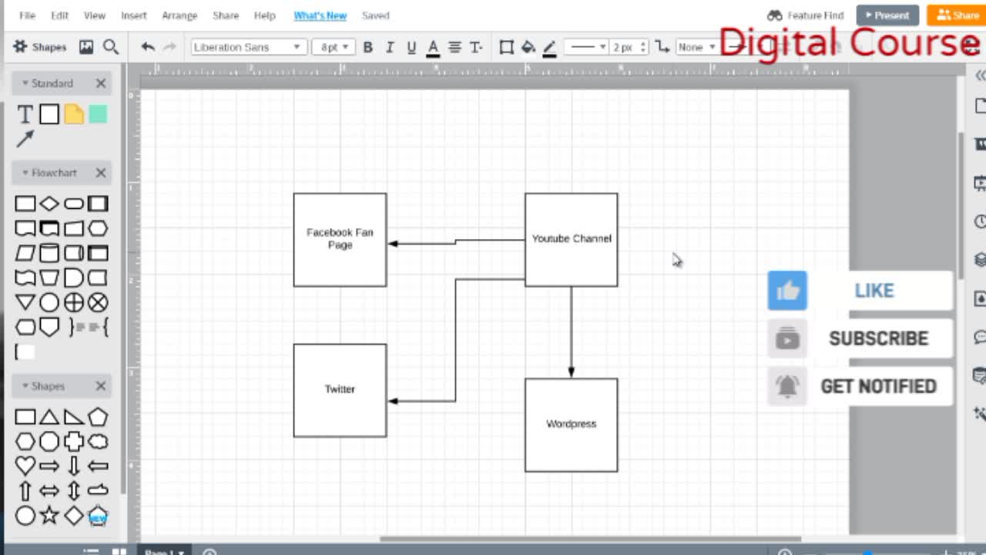Open the Edit menu
Image resolution: width=986 pixels, height=555 pixels.
[x=59, y=15]
